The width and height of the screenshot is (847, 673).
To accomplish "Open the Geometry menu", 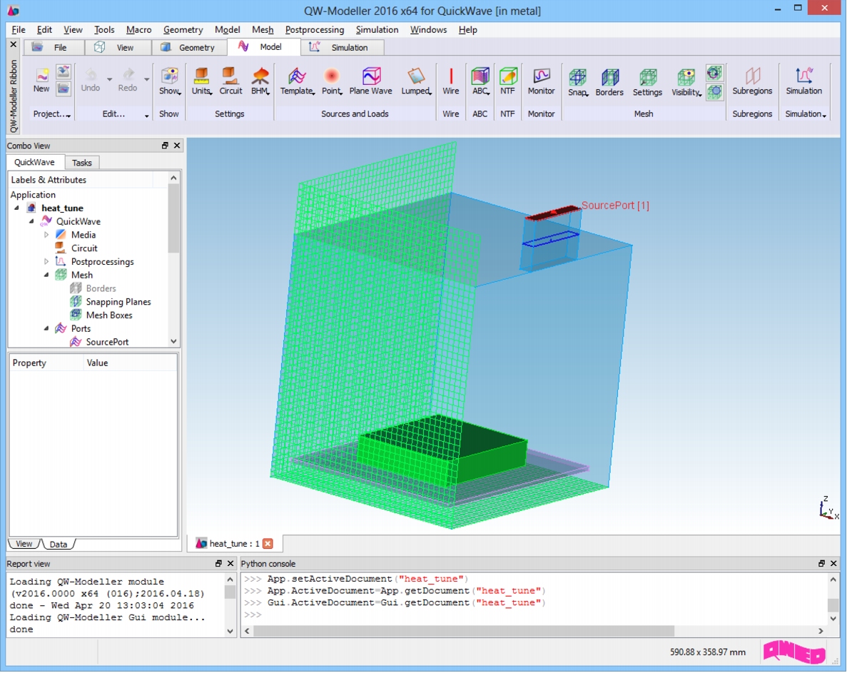I will point(183,30).
